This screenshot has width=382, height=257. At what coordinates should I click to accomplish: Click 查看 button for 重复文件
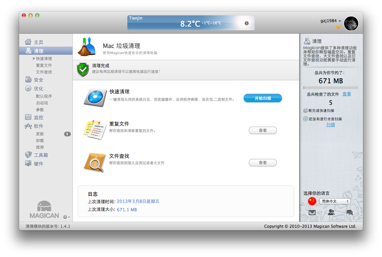[x=262, y=130]
